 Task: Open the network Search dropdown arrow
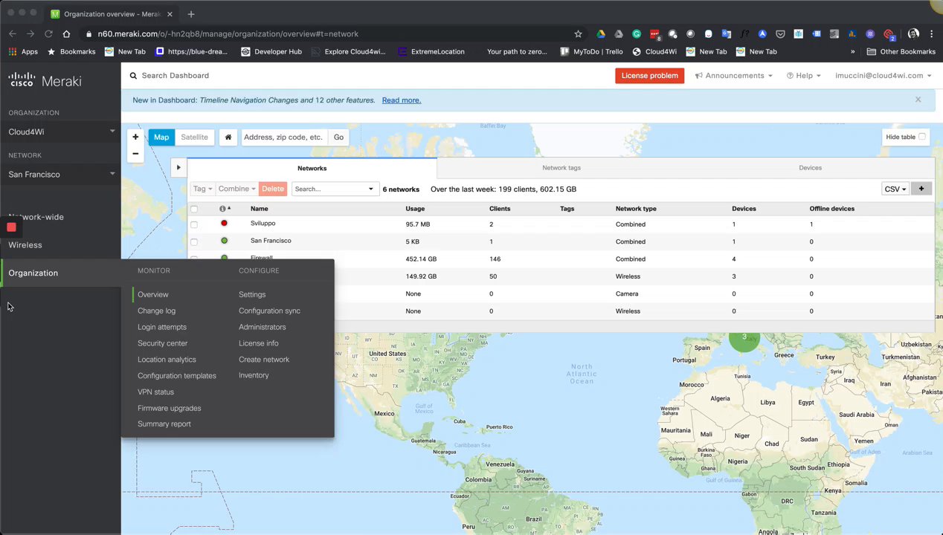pyautogui.click(x=371, y=189)
